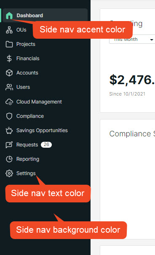Click the Cloud Management cloud-gear icon
155x255 pixels.
pyautogui.click(x=9, y=102)
